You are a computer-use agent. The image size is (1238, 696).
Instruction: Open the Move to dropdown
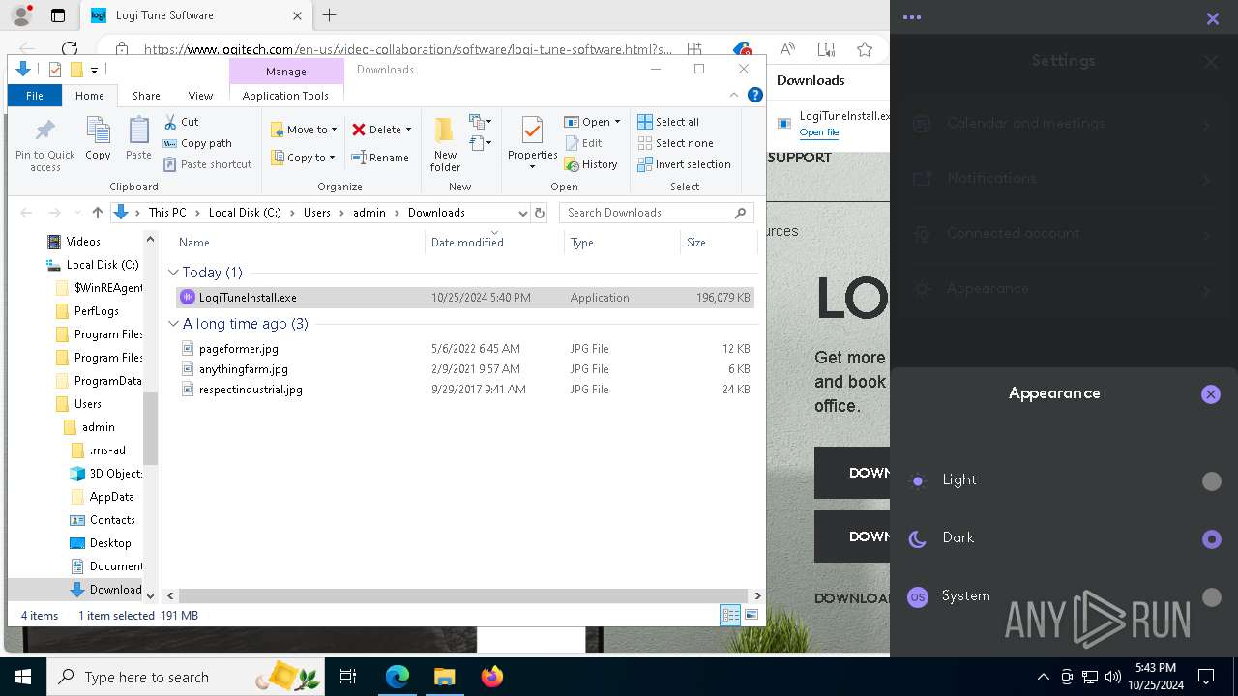point(304,130)
